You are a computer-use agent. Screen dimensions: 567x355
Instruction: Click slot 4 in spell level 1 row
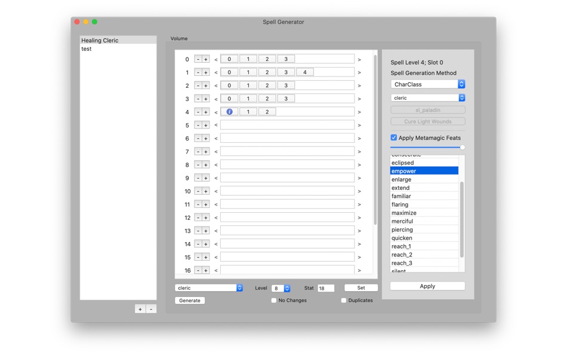[305, 72]
